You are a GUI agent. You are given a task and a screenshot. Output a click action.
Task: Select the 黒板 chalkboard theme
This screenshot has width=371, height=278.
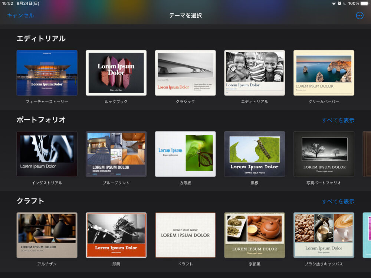click(255, 154)
